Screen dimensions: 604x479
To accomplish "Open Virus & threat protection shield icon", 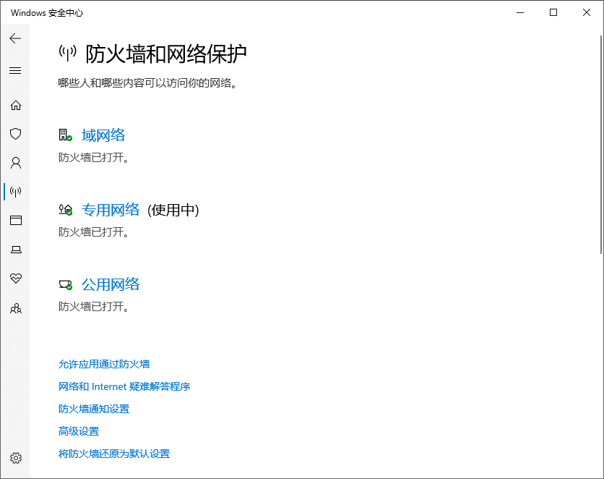I will [15, 134].
